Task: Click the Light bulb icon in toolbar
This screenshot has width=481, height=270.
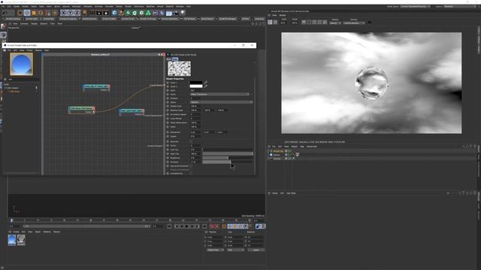Action: pos(183,13)
